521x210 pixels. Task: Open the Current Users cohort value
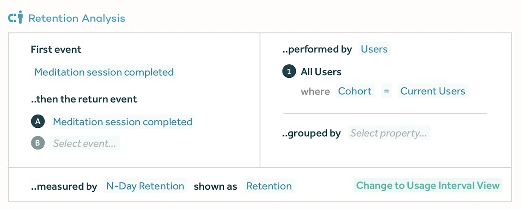tap(432, 91)
